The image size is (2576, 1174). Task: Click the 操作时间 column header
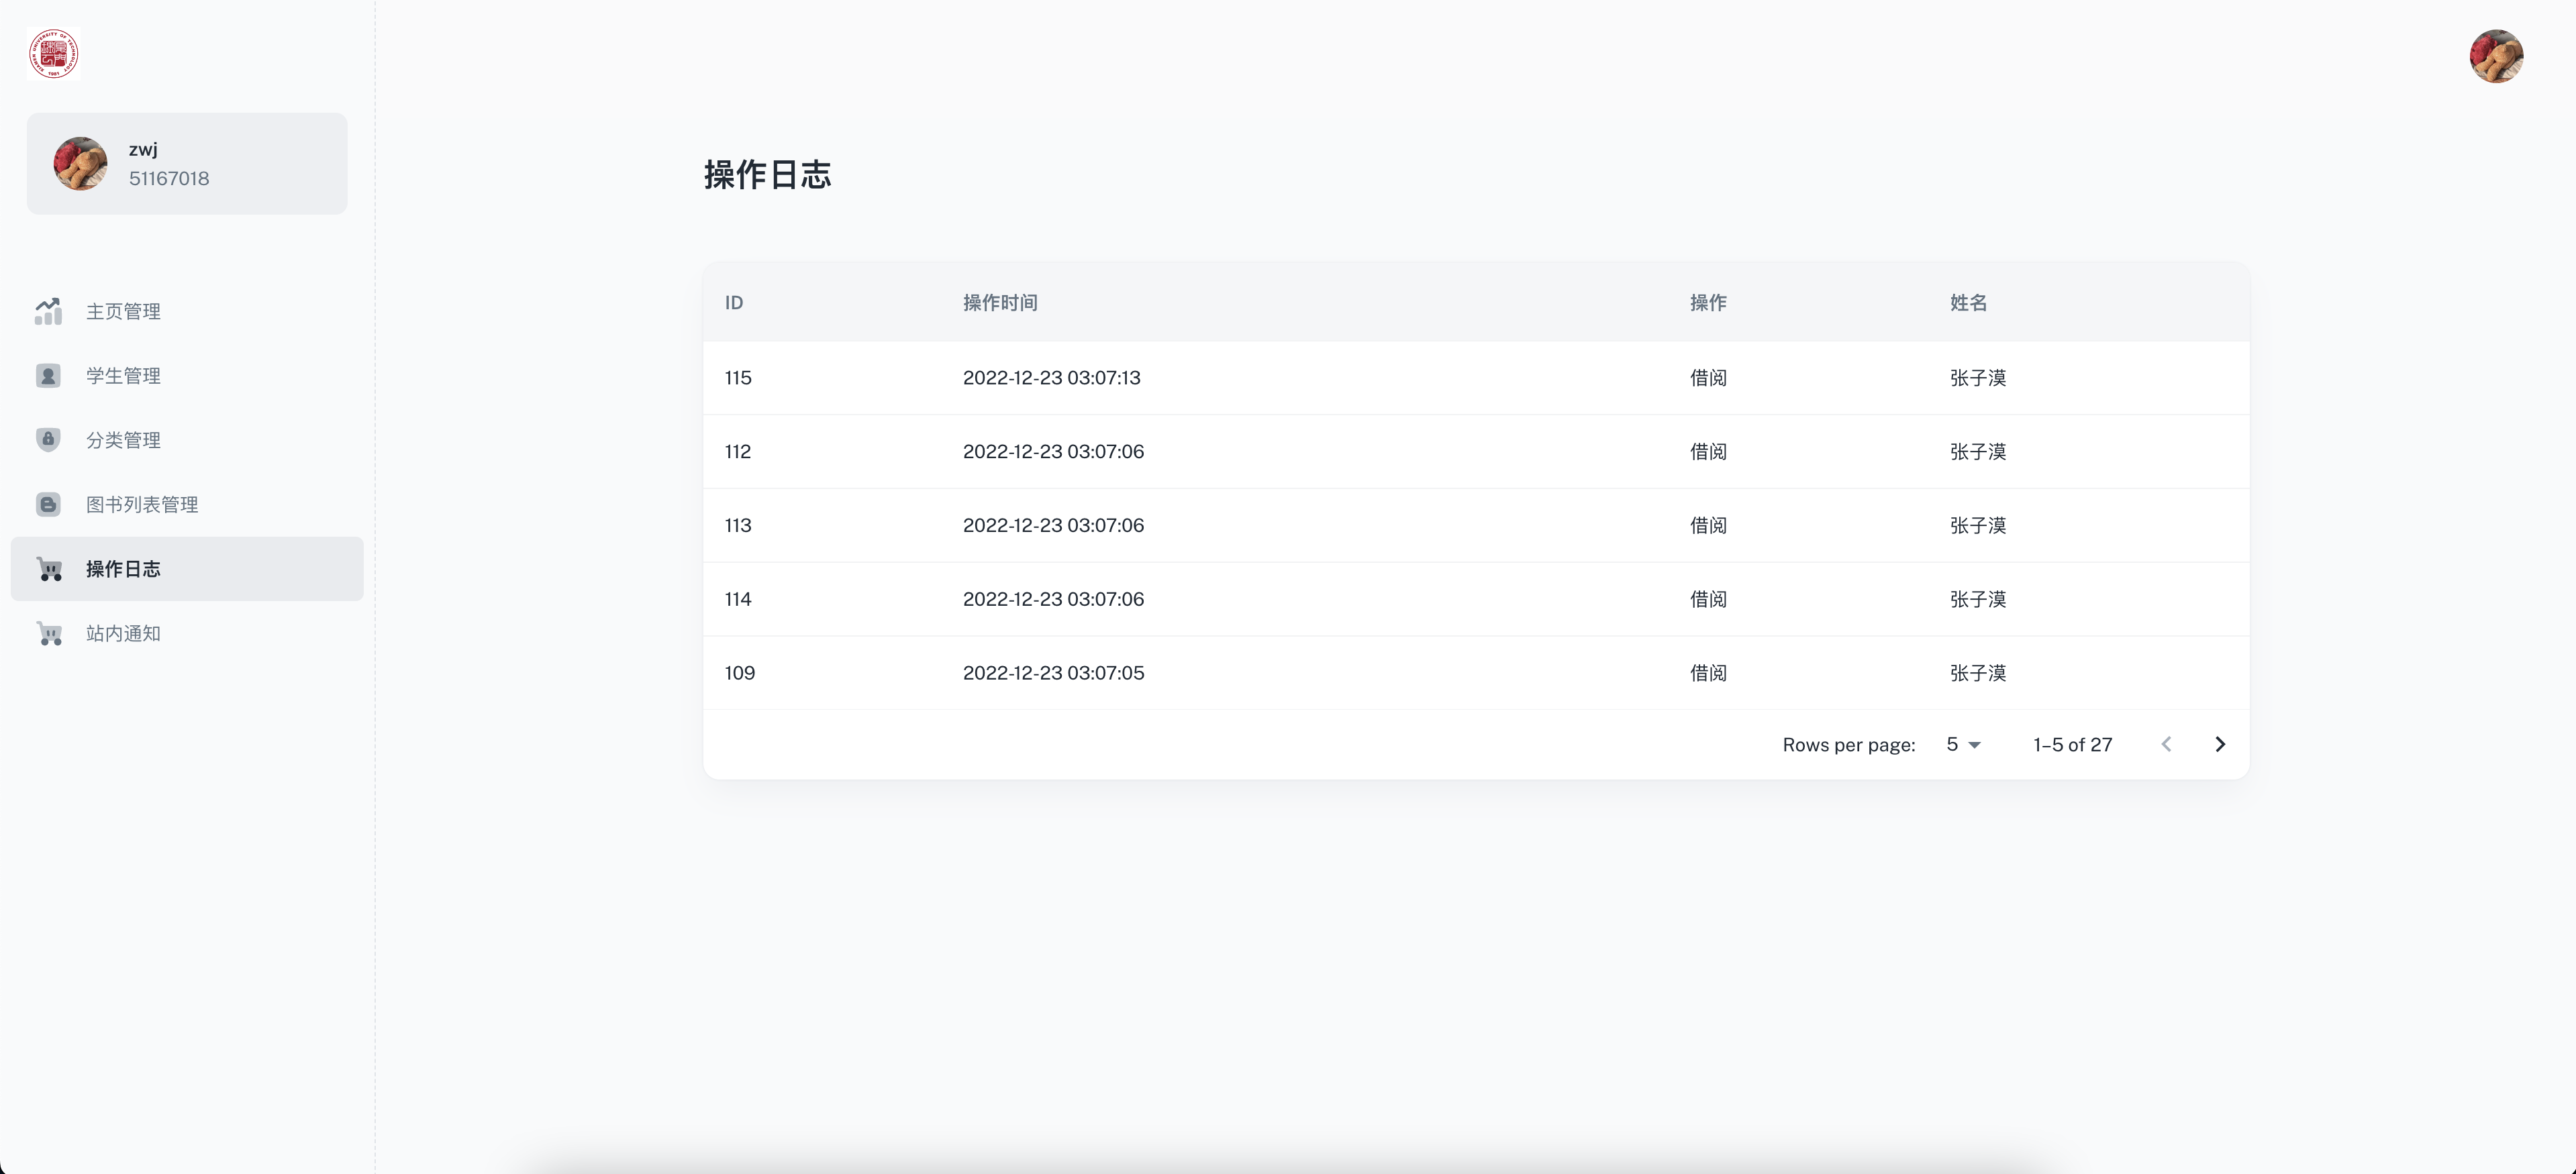(x=1000, y=303)
